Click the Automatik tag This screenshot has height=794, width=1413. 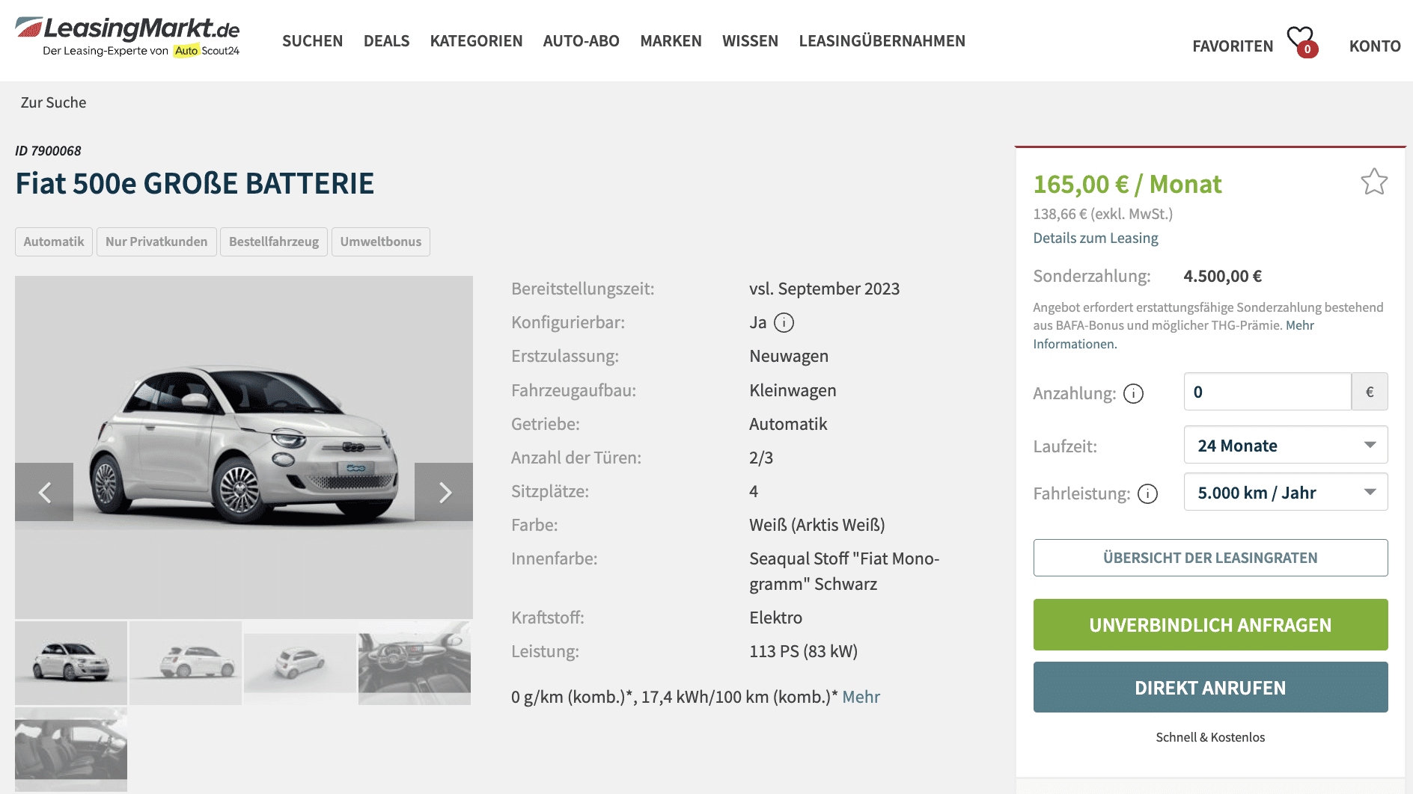tap(54, 241)
